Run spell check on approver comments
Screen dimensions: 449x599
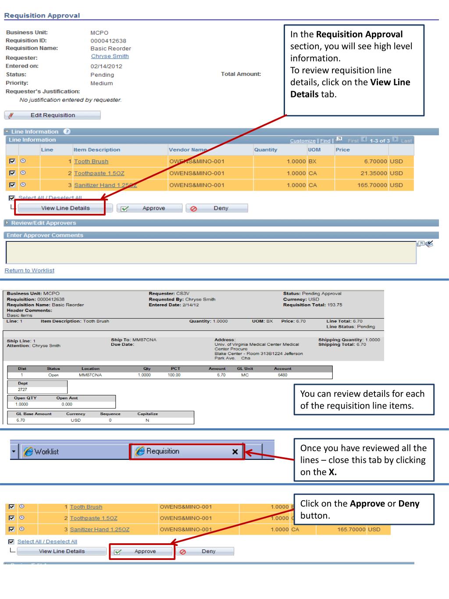point(429,244)
